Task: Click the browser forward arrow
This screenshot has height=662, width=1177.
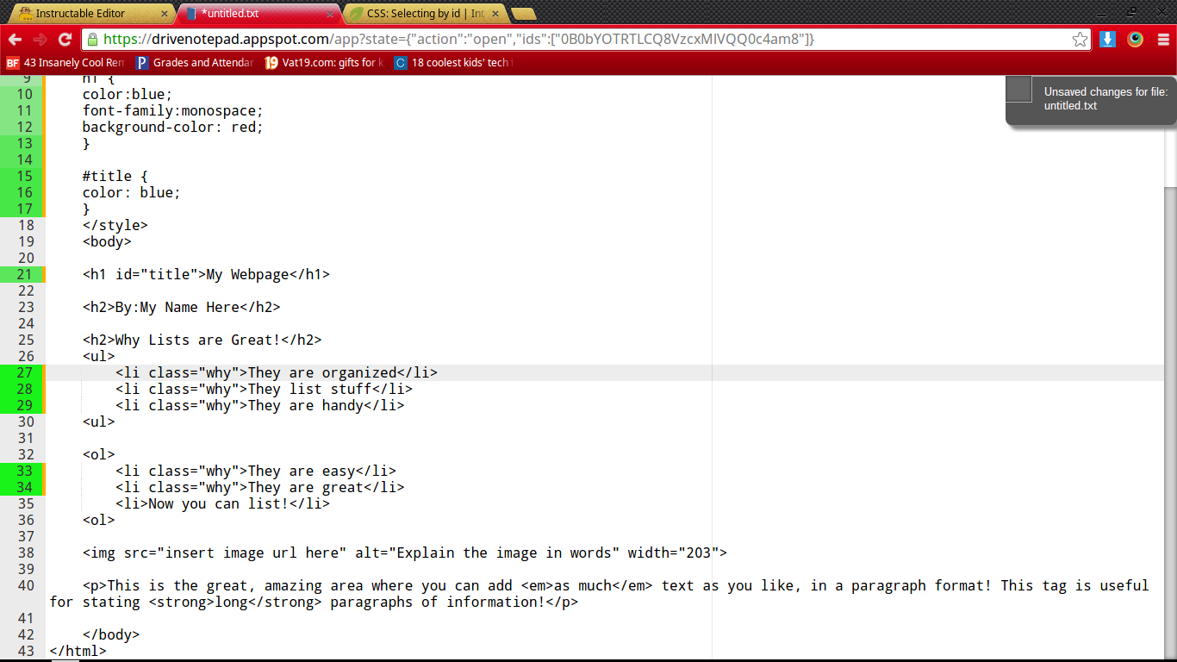Action: 40,40
